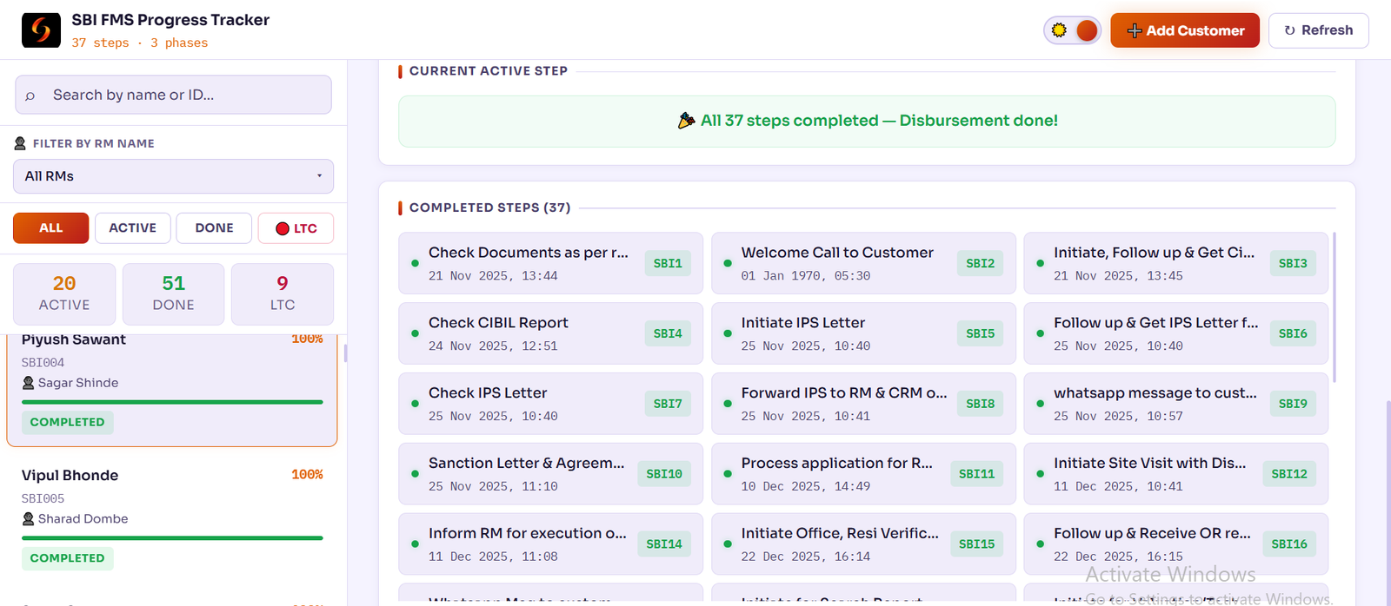Open the All RMs dropdown
Viewport: 1391px width, 606px height.
173,176
